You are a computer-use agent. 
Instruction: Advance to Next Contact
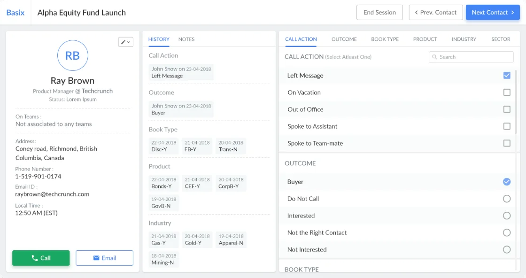point(493,12)
